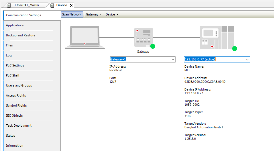Select Backup and Restore in sidebar

click(x=21, y=35)
